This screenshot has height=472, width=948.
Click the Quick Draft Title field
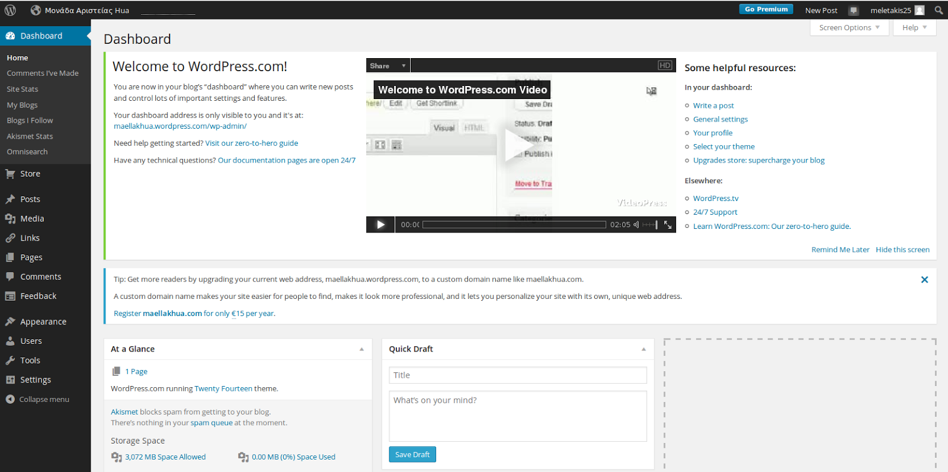(x=518, y=375)
